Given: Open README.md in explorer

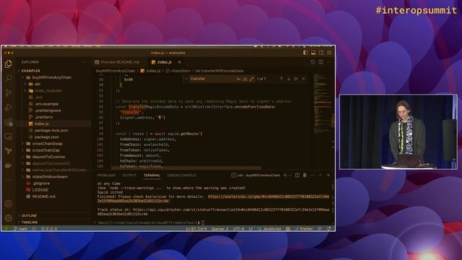Looking at the screenshot, I should coord(43,196).
